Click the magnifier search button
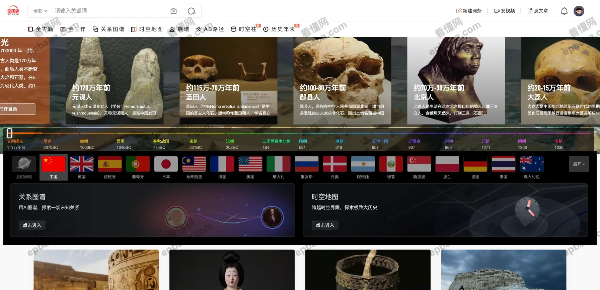Viewport: 600px width, 290px height. pos(191,11)
